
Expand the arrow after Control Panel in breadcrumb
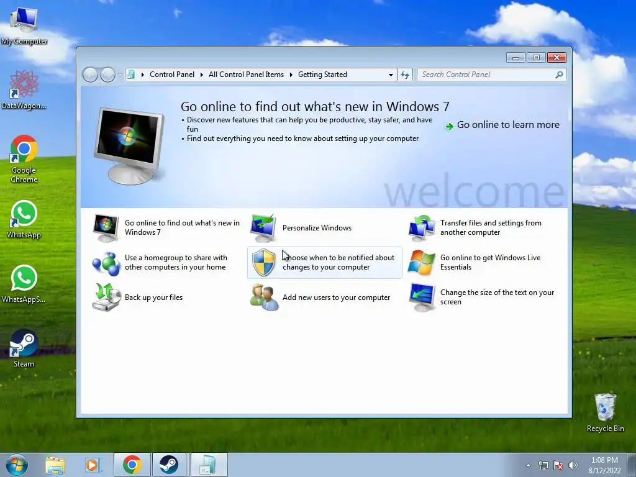pos(202,75)
